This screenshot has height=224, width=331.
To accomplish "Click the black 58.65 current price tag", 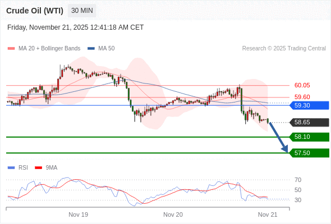I will 309,122.
